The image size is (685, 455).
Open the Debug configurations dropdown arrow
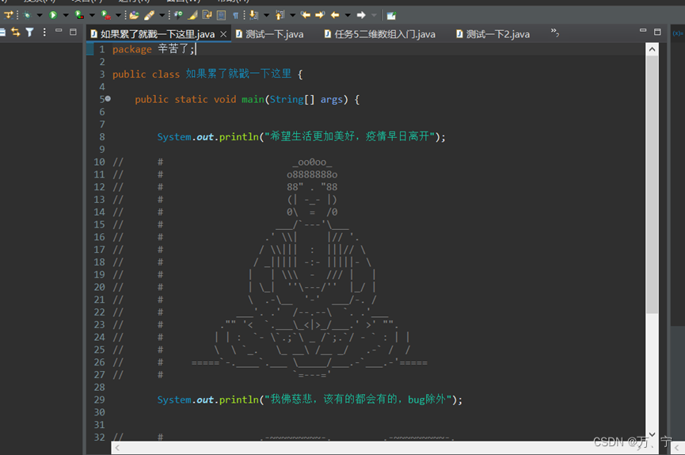click(40, 15)
